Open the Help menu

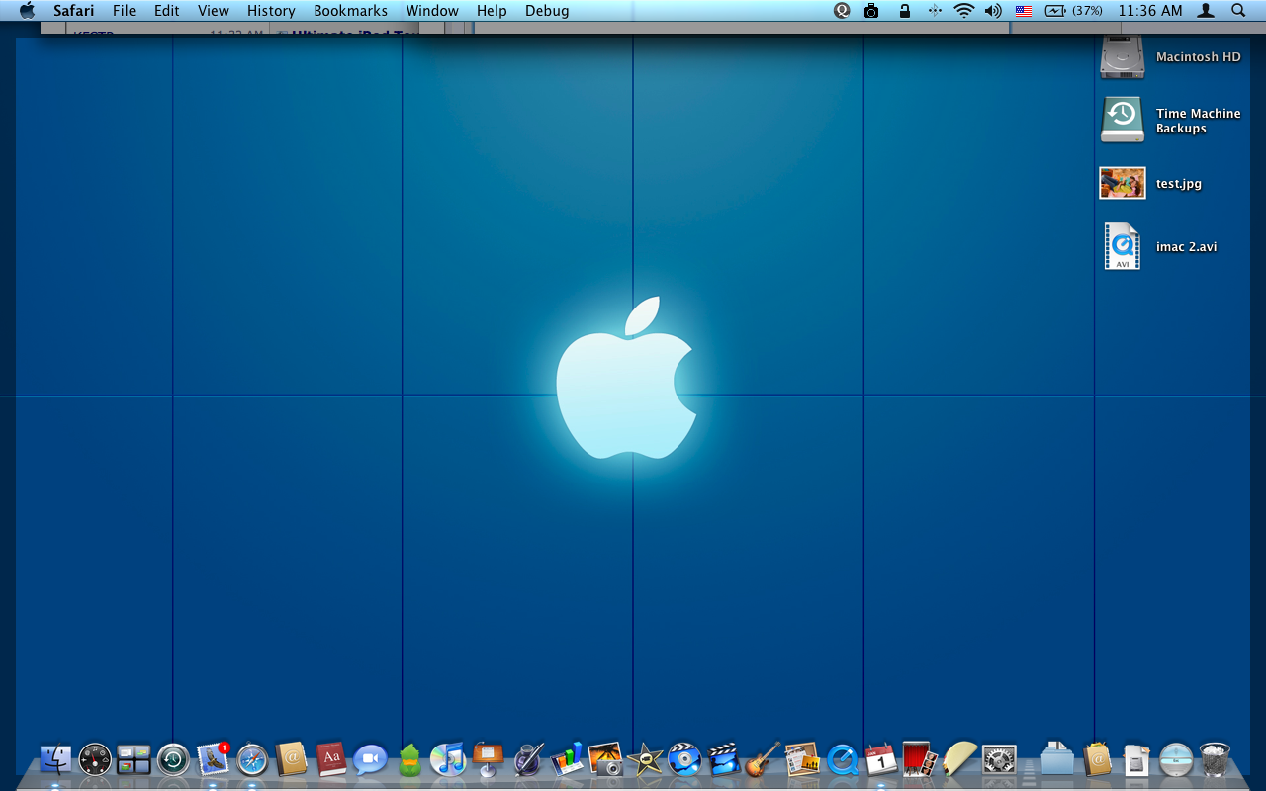[492, 11]
